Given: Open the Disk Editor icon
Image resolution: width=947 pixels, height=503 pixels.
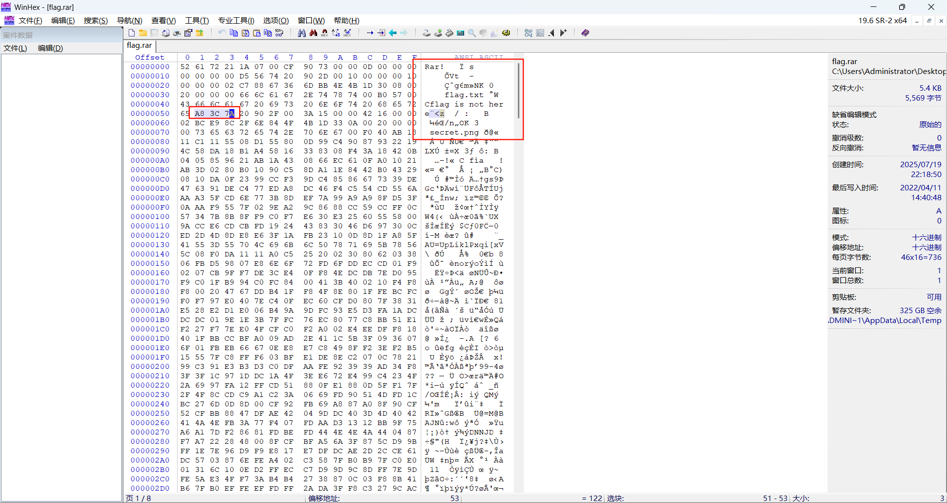Looking at the screenshot, I should 426,33.
